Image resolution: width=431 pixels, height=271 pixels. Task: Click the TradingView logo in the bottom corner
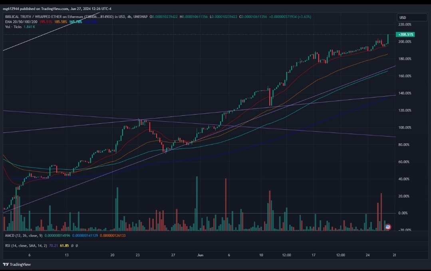(16, 264)
